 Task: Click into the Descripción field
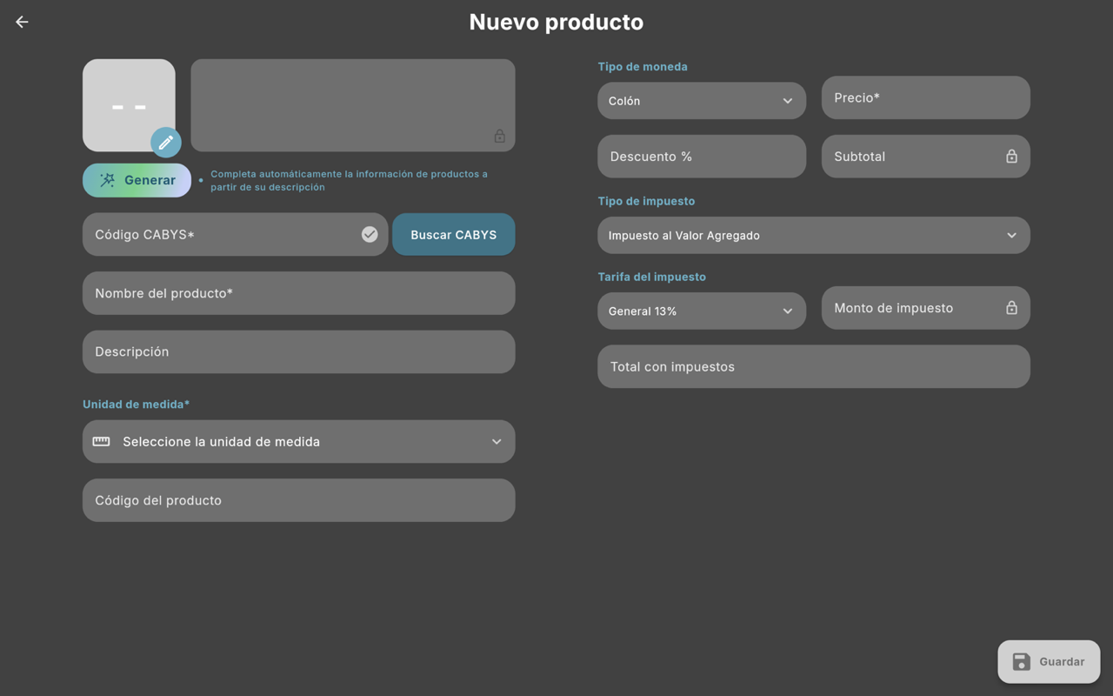tap(299, 351)
